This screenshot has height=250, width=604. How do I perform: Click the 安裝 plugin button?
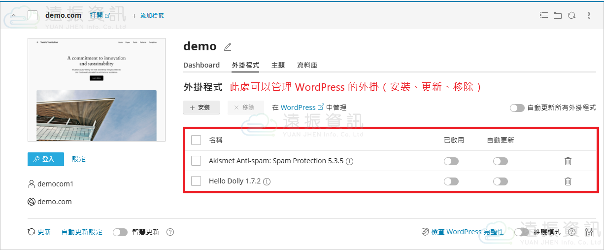pyautogui.click(x=201, y=107)
